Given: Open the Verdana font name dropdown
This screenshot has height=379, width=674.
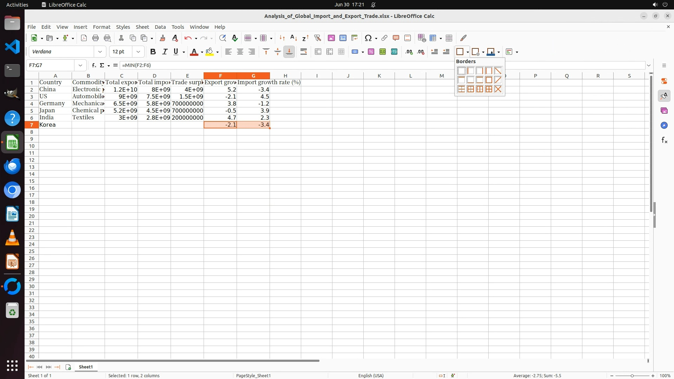Looking at the screenshot, I should click(x=100, y=52).
